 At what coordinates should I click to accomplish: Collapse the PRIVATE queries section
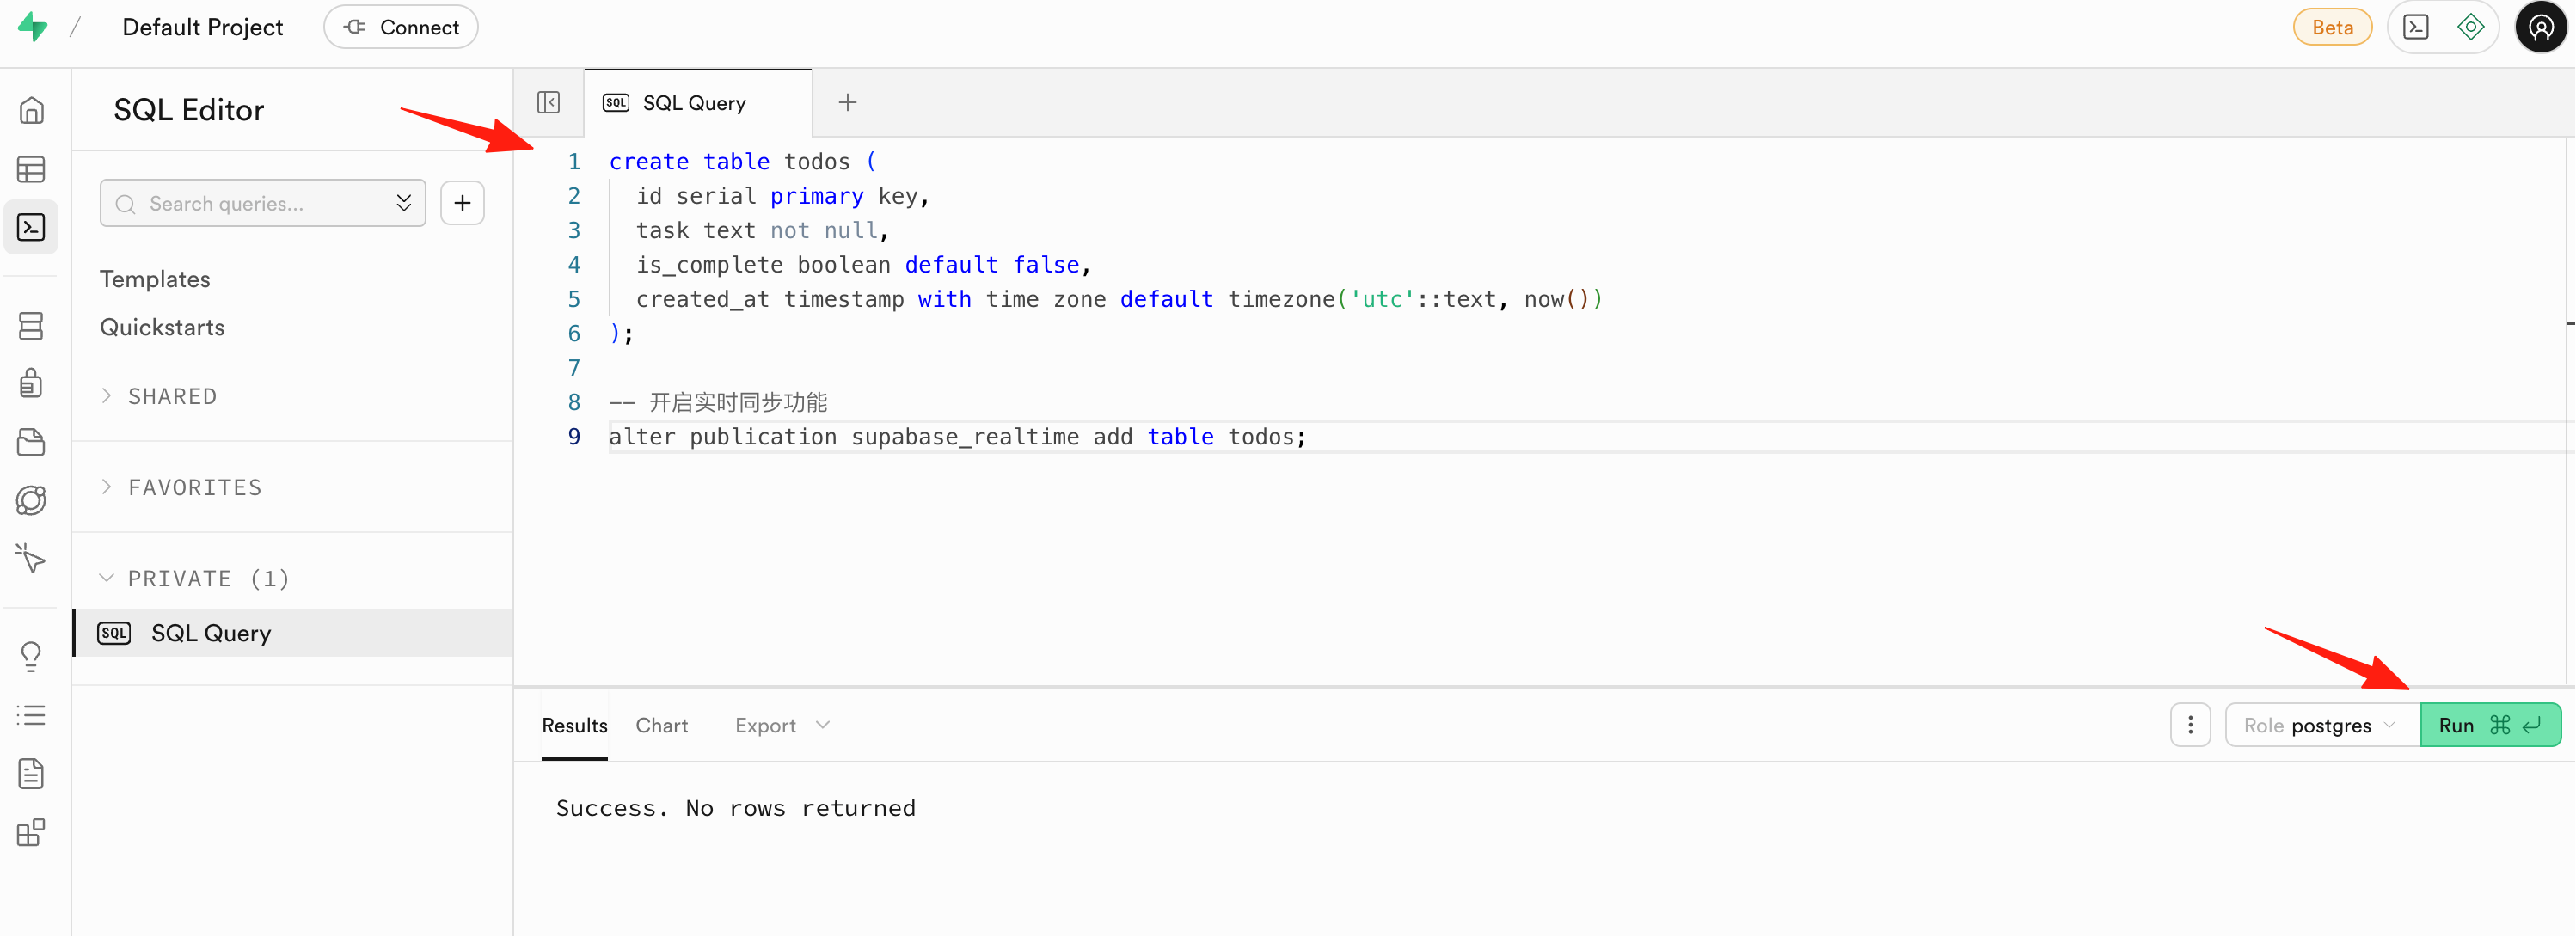[x=194, y=578]
